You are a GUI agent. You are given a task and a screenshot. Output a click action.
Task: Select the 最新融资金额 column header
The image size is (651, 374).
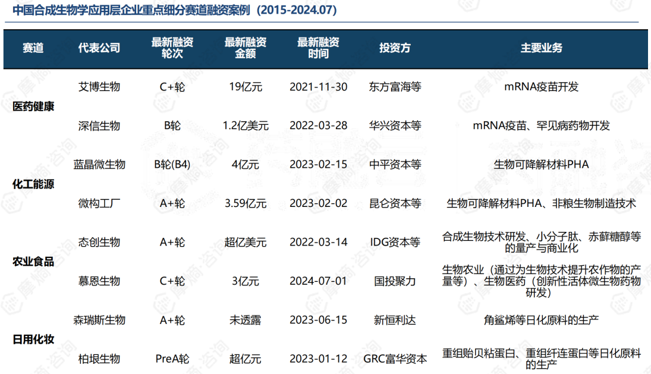pyautogui.click(x=246, y=48)
